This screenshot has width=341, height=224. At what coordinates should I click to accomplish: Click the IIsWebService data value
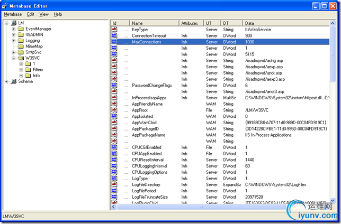tap(258, 30)
